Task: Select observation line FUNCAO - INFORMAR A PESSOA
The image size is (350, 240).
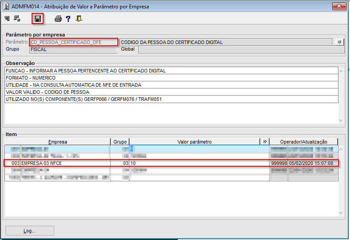Action: (171, 71)
